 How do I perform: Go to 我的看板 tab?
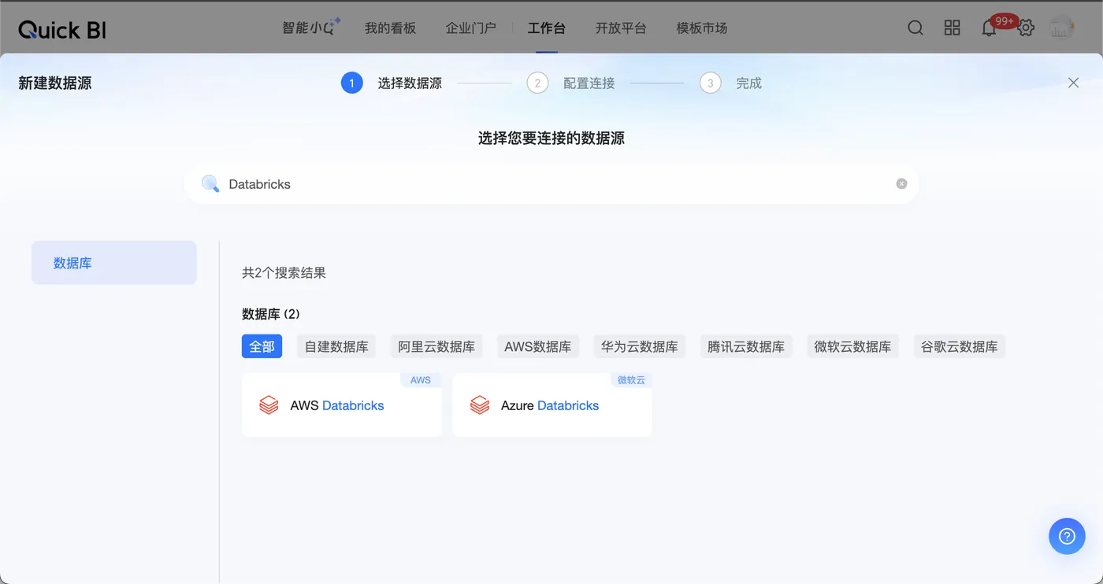(390, 28)
